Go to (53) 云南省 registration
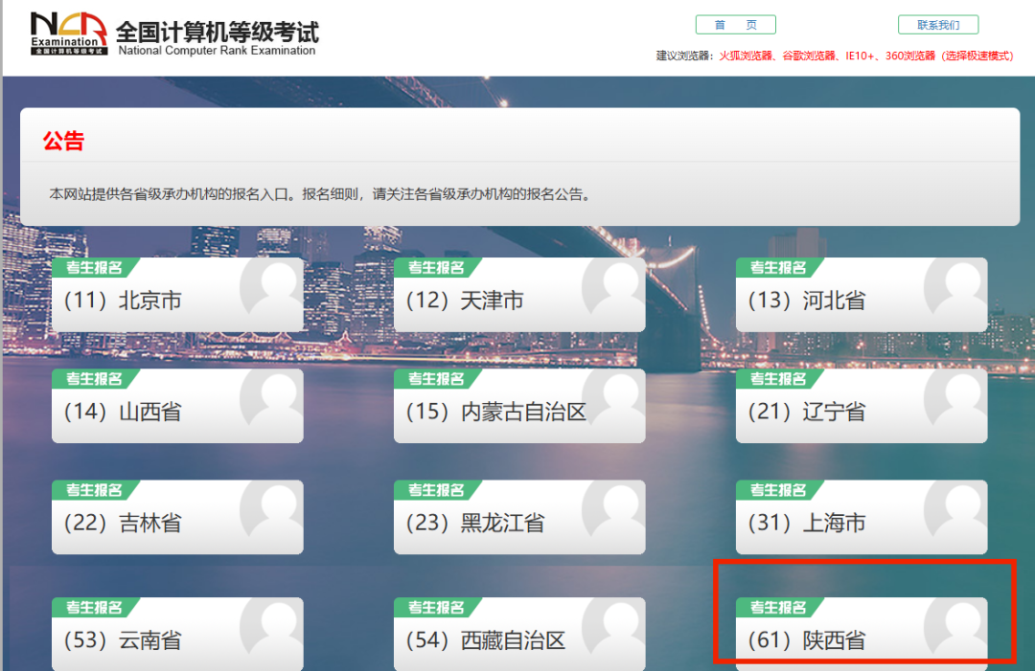Screen dimensions: 1035x671 pos(177,634)
